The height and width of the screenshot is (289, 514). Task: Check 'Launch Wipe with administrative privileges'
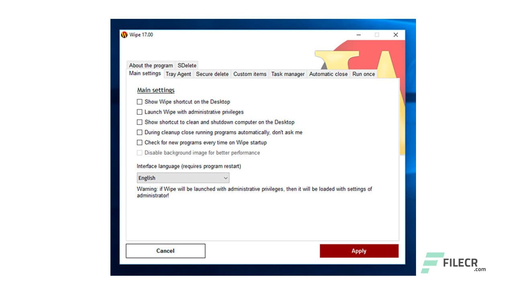point(139,112)
